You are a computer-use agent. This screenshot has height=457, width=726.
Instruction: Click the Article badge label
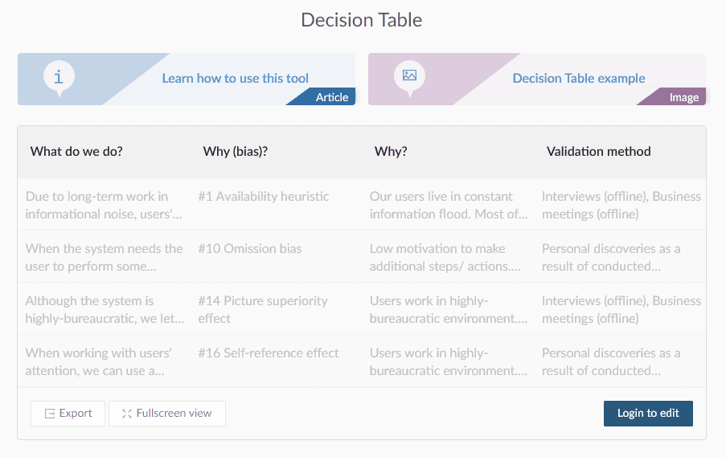(332, 97)
